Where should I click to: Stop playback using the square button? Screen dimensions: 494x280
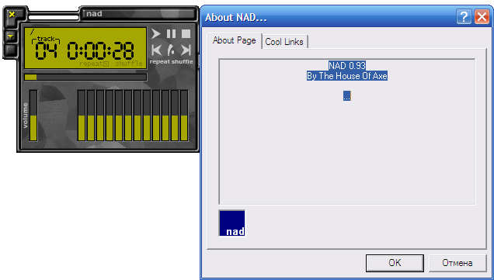[x=186, y=33]
